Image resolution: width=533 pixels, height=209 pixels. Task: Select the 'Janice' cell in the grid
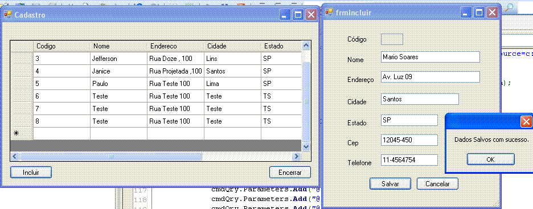coord(118,71)
